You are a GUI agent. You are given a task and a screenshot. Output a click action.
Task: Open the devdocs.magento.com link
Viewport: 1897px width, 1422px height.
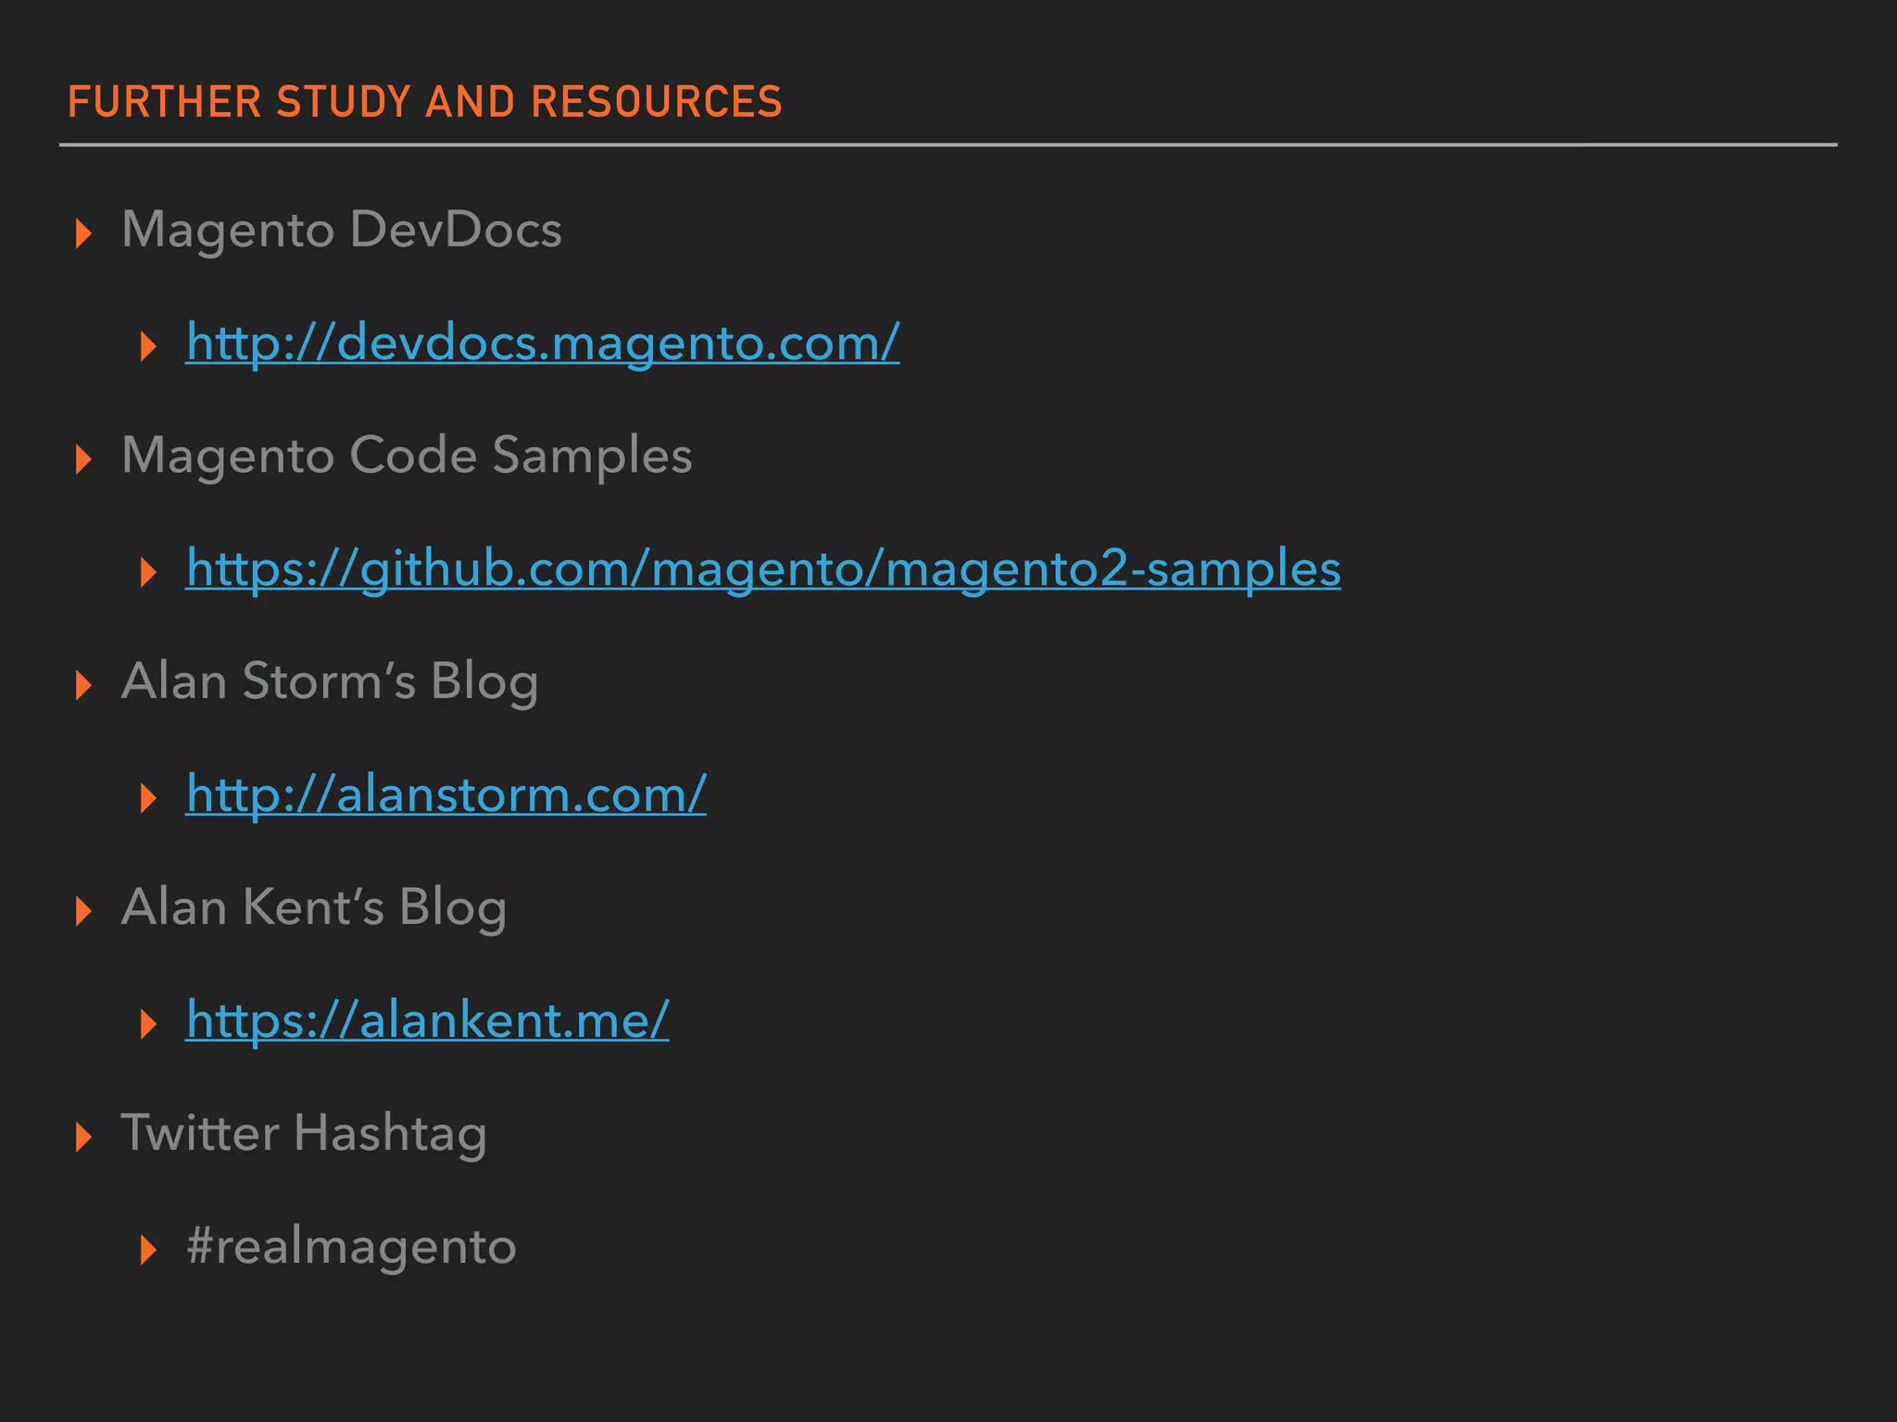click(x=542, y=343)
